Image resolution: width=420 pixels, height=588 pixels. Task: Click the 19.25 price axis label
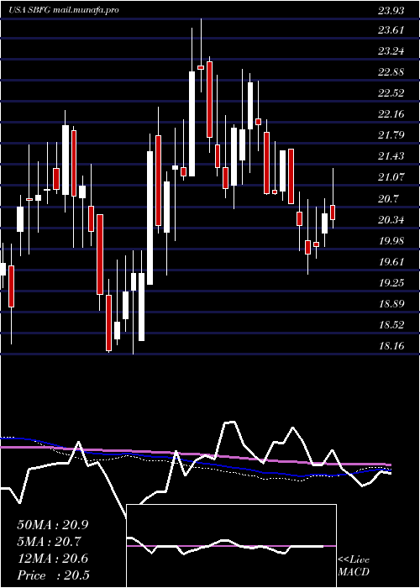(391, 282)
